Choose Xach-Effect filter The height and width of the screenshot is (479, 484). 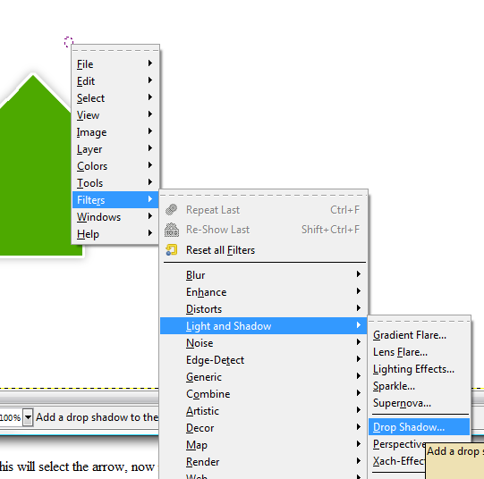[397, 461]
